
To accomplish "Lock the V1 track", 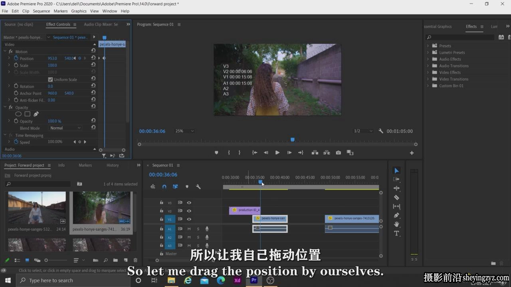I will click(161, 219).
